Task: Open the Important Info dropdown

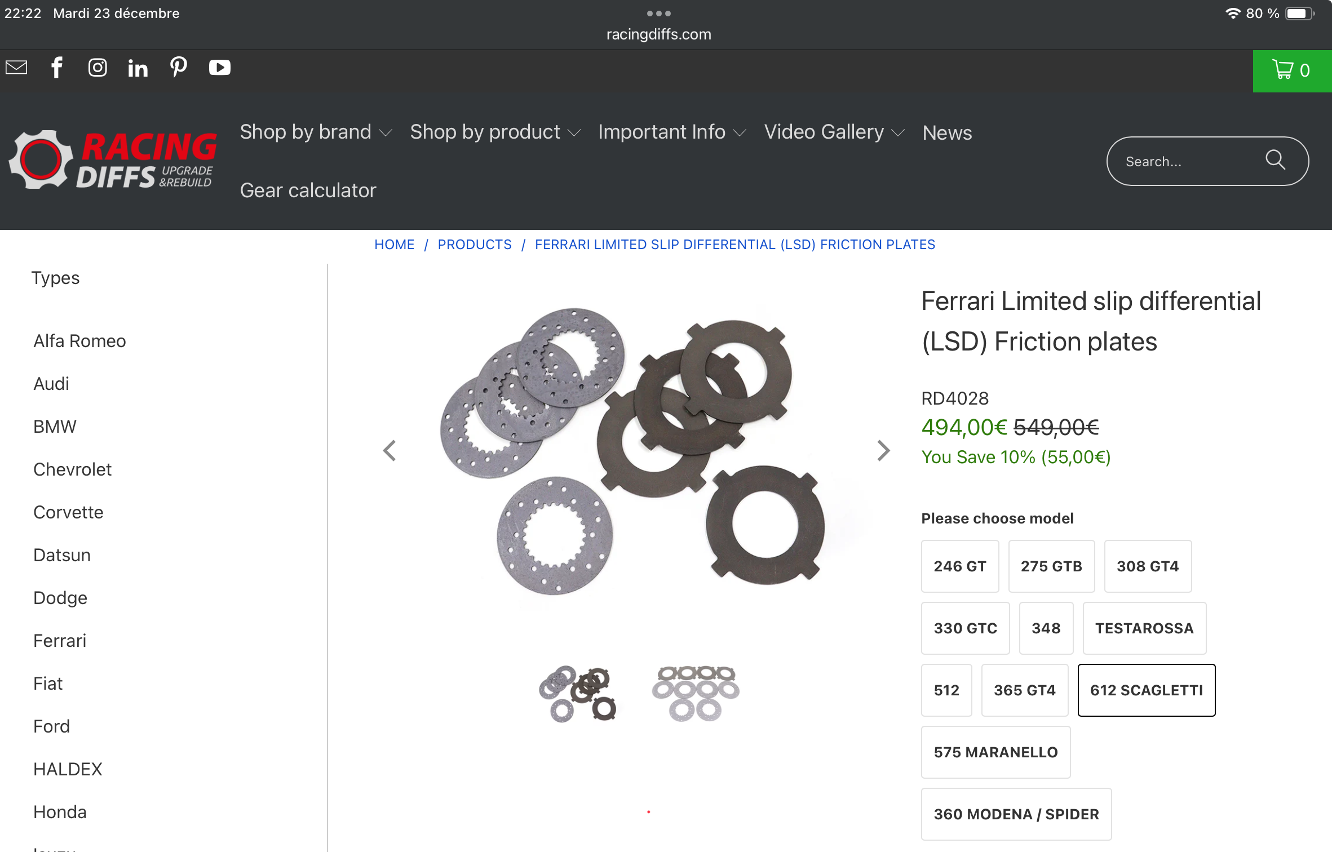Action: (671, 132)
